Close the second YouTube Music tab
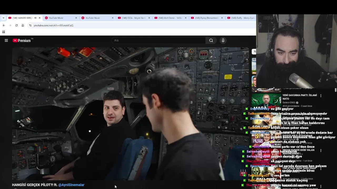Image resolution: width=337 pixels, height=189 pixels. pyautogui.click(x=113, y=18)
